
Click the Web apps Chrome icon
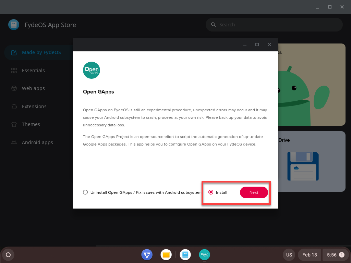[x=14, y=89]
